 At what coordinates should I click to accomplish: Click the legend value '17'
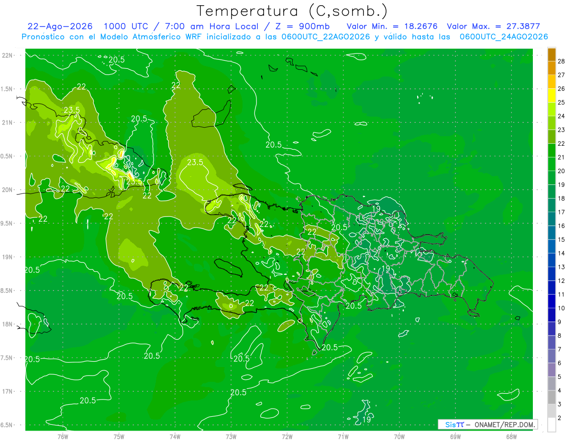pyautogui.click(x=562, y=212)
